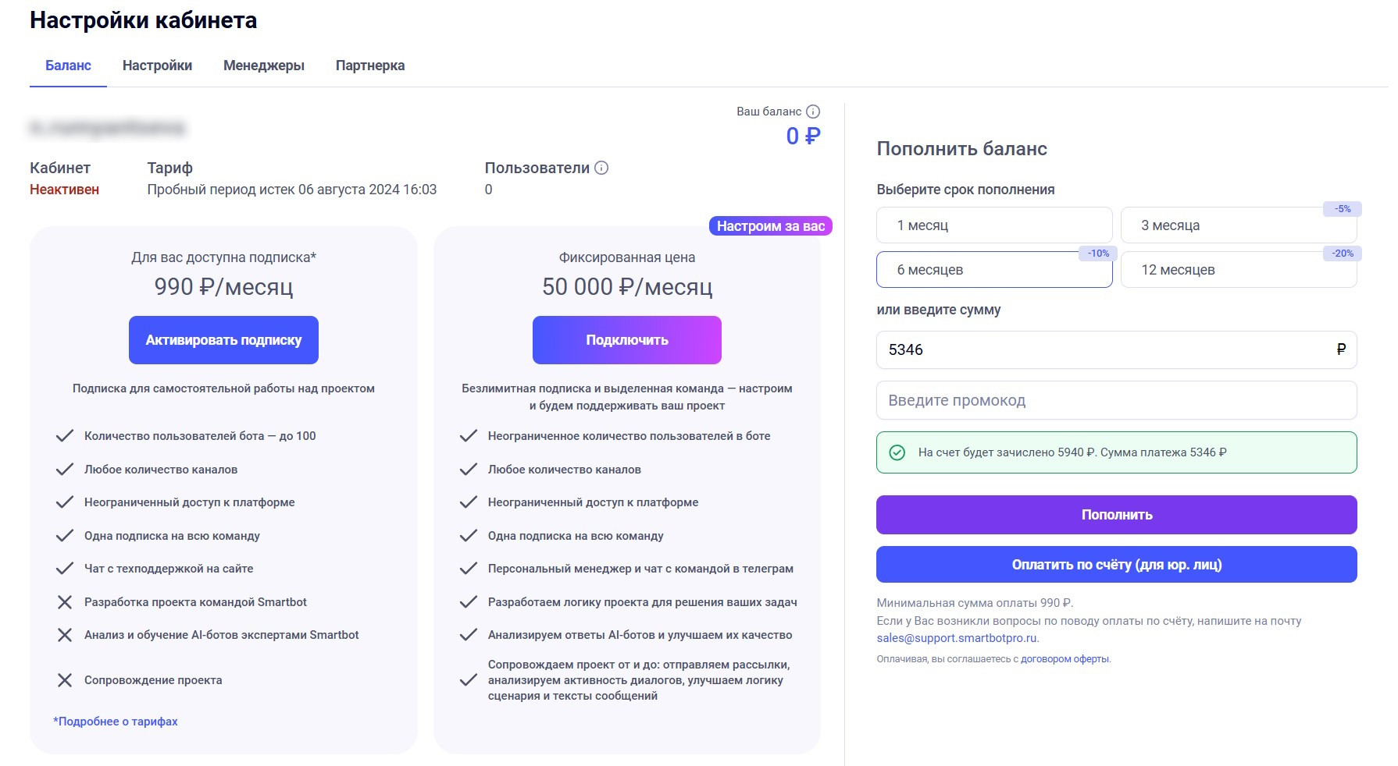Click the green checkmark icon in payment notice
The height and width of the screenshot is (766, 1398).
[x=897, y=452]
